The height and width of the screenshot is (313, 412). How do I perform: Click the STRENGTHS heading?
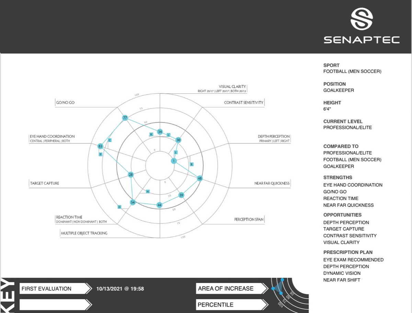(x=338, y=178)
